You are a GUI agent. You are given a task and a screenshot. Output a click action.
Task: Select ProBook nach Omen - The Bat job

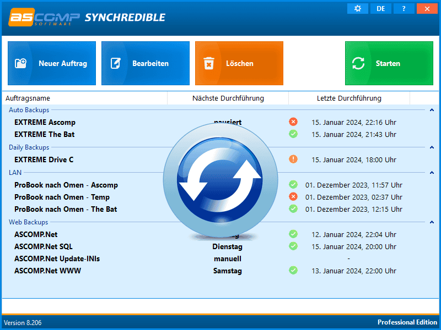click(x=66, y=210)
